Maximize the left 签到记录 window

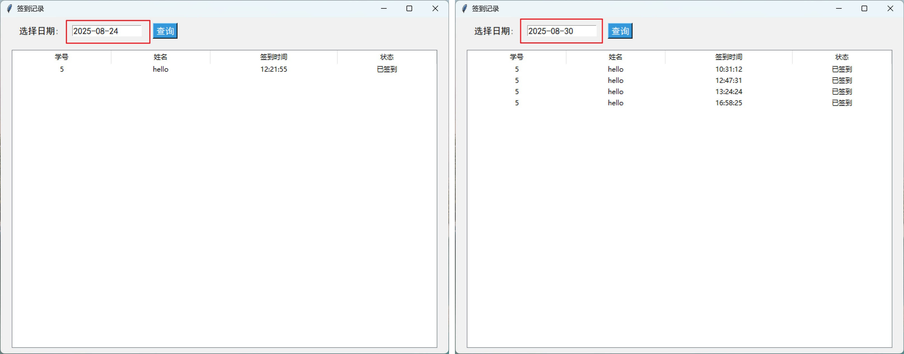(409, 8)
